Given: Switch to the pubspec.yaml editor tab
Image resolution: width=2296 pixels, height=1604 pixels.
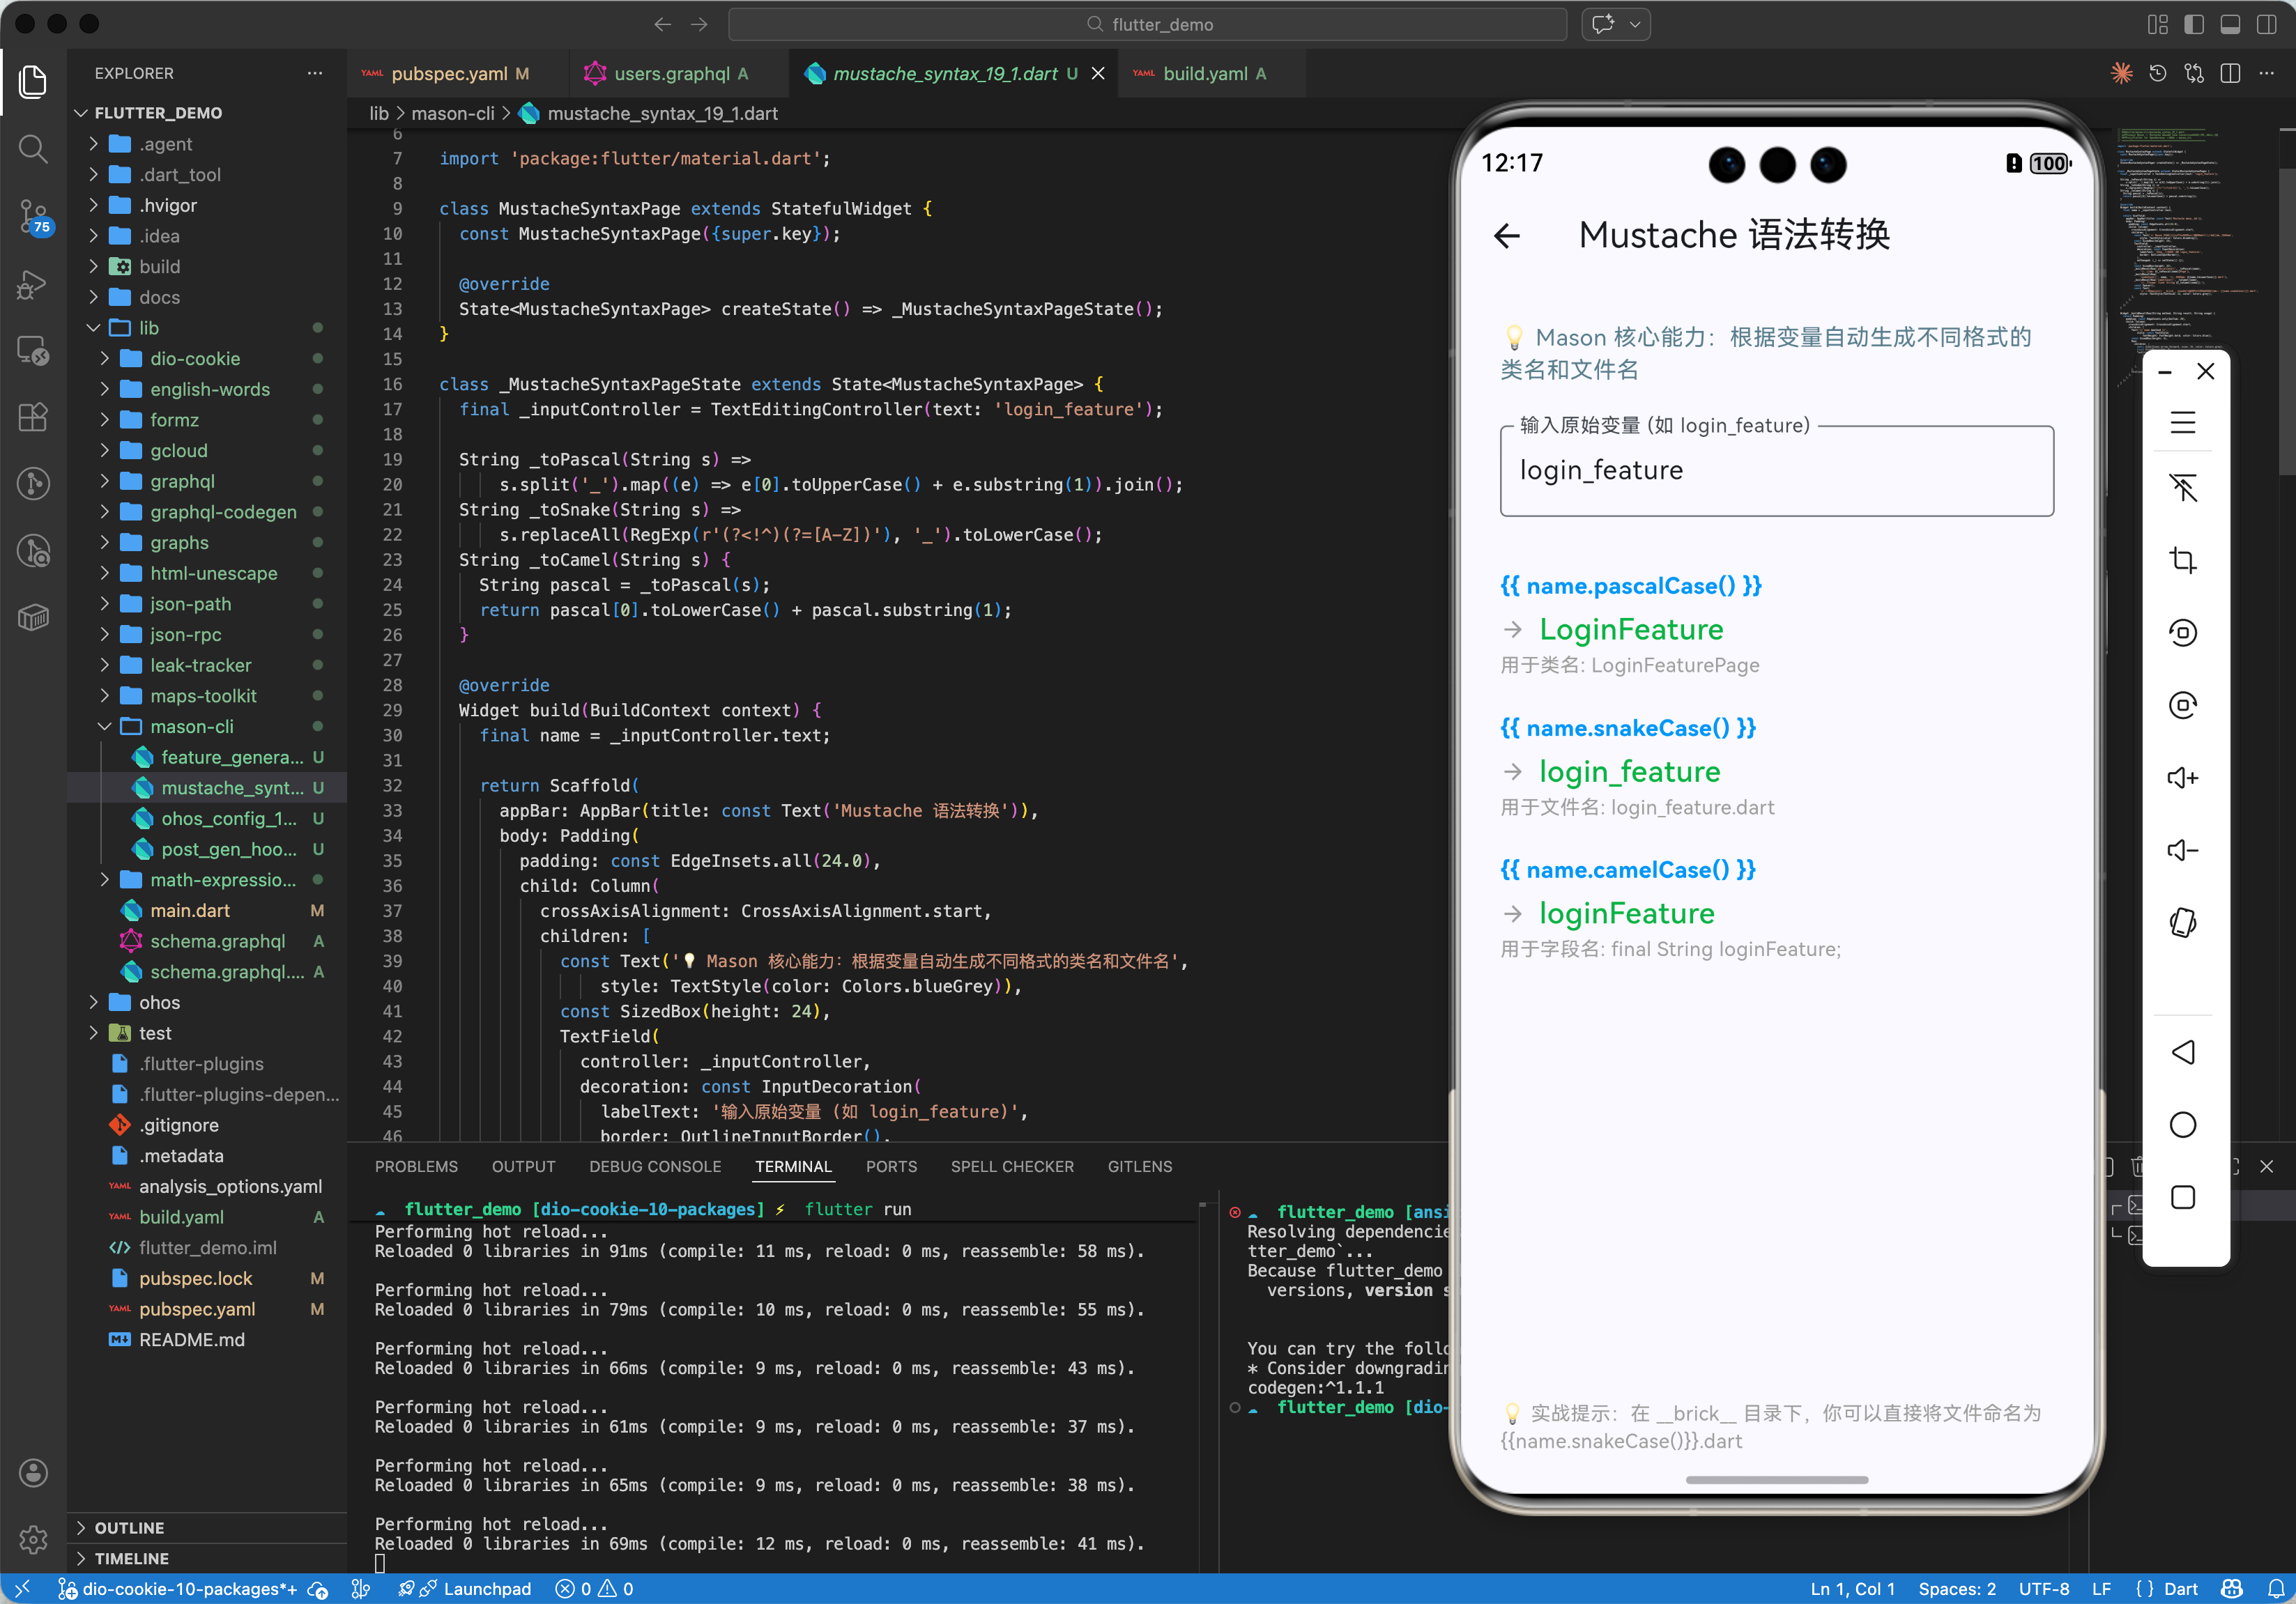Looking at the screenshot, I should [x=449, y=74].
